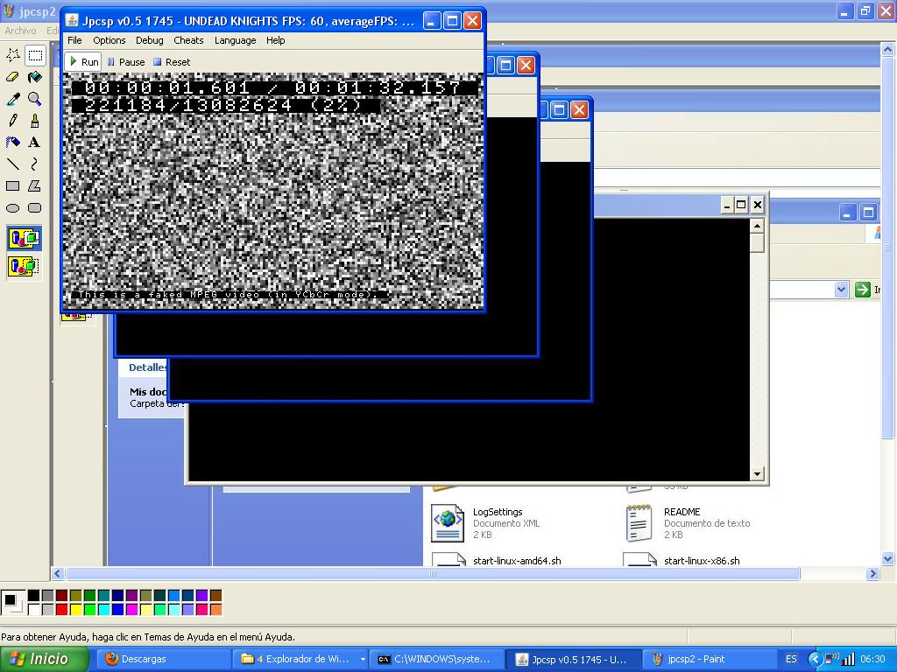Click the Pause button in Jpcsp
This screenshot has height=672, width=897.
126,62
